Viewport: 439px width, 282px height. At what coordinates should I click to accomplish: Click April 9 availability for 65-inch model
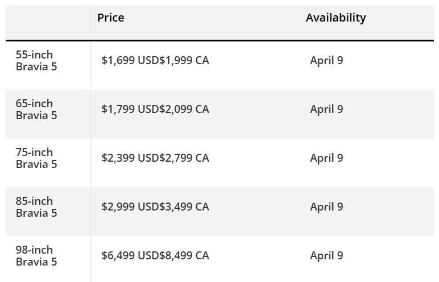(326, 109)
